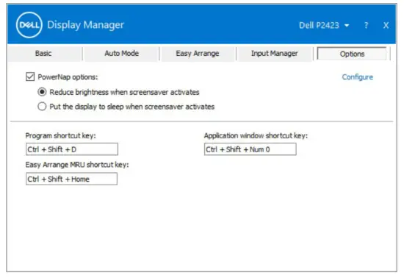Open the Easy Arrange tab
The width and height of the screenshot is (404, 278).
pyautogui.click(x=198, y=54)
